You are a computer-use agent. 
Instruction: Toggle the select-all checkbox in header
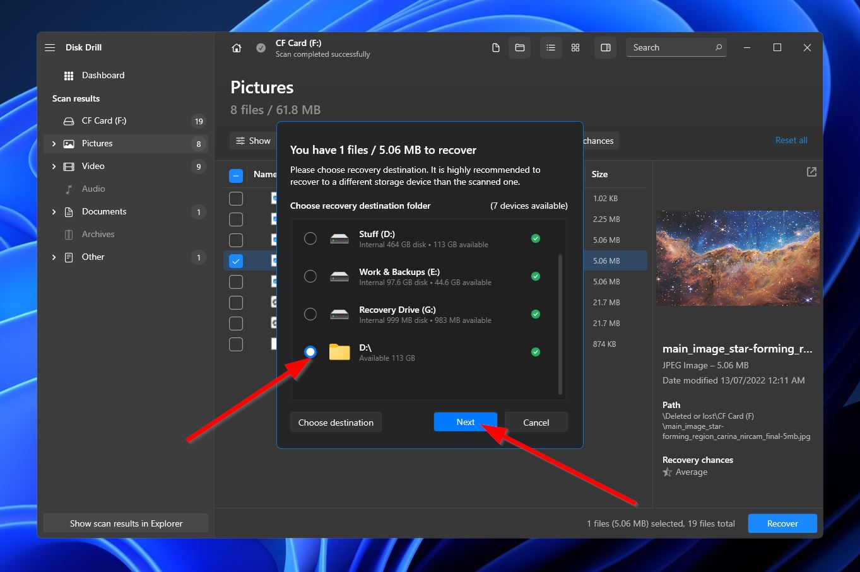235,176
